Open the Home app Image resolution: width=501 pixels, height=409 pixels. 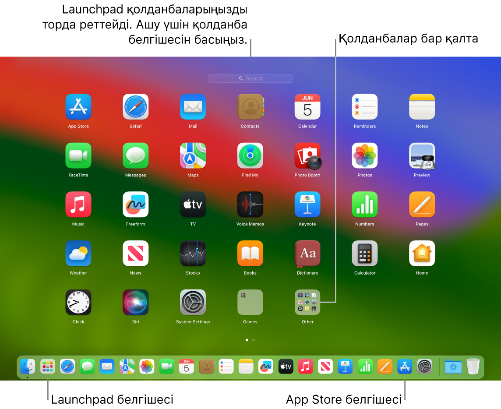(x=422, y=254)
